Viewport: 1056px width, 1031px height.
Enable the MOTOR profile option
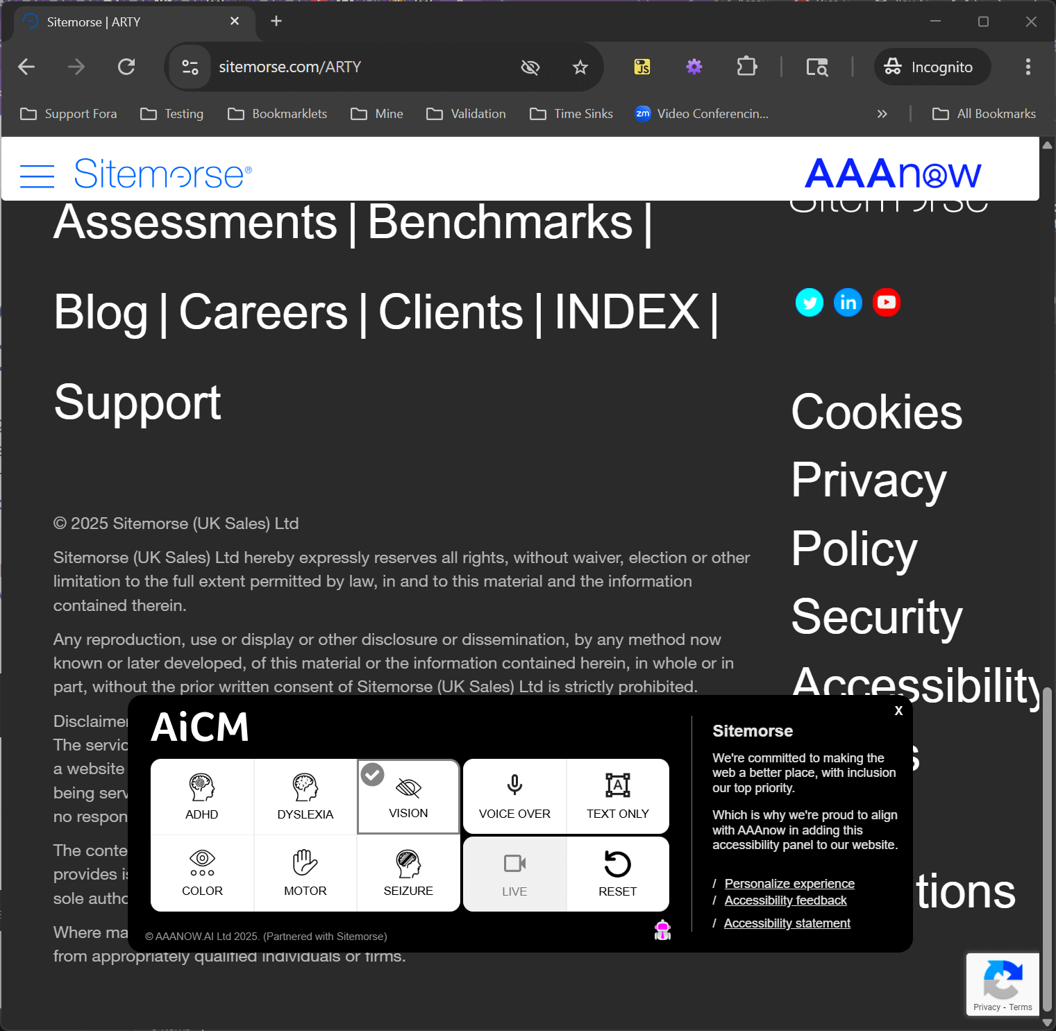pyautogui.click(x=305, y=873)
